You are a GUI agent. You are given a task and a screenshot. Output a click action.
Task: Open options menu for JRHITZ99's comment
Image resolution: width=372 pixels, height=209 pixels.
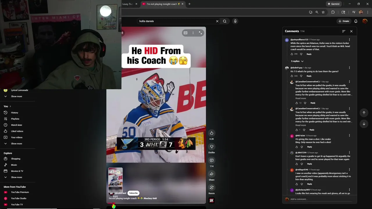(349, 153)
